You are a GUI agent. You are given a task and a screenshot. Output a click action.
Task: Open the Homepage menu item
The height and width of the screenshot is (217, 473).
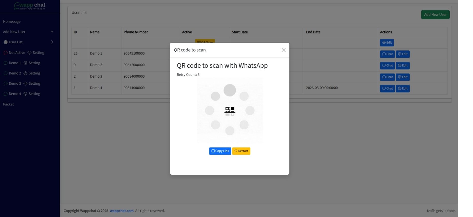click(12, 22)
